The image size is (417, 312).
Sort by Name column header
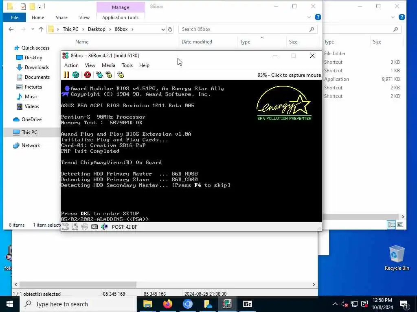coord(81,42)
